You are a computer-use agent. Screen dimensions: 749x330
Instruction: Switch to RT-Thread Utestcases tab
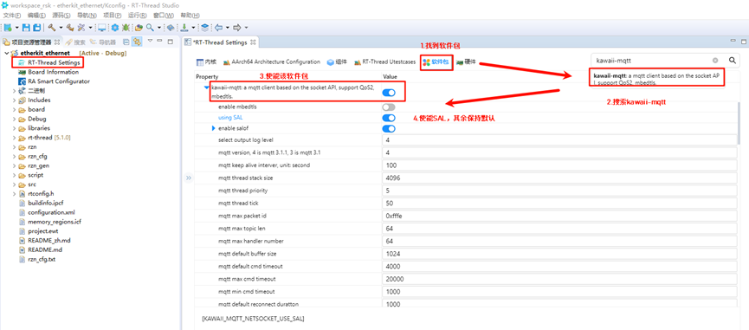point(384,62)
